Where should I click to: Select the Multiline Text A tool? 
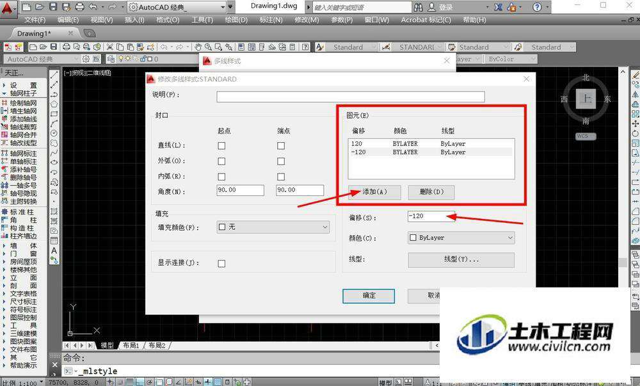click(54, 250)
